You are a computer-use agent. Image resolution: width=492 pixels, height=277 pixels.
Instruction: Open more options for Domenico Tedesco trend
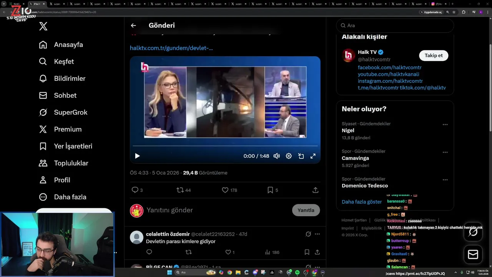point(445,180)
